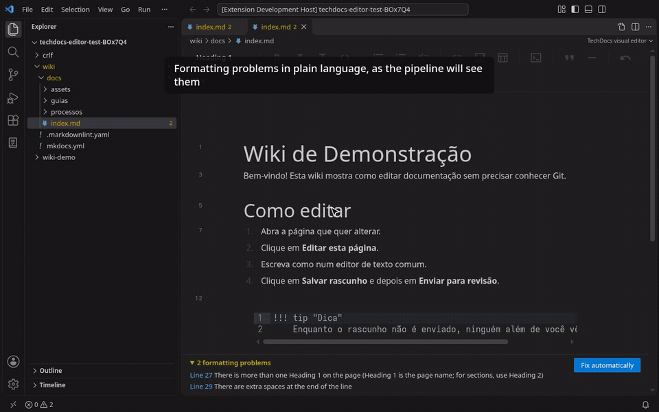Open the TechDocs visual editor dropdown
The image size is (659, 412).
coord(620,41)
